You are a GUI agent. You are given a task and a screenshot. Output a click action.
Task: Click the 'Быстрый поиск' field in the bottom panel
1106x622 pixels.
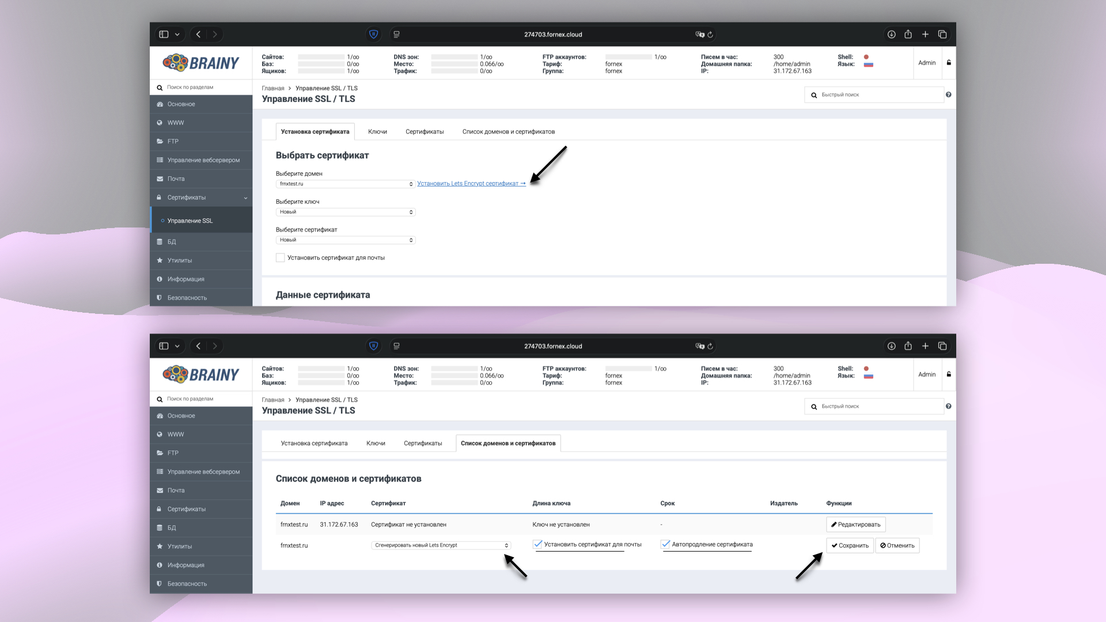pos(878,407)
